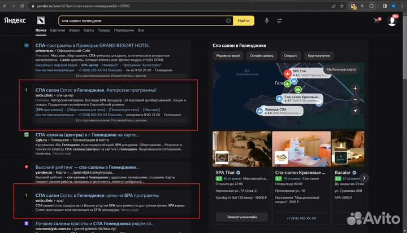Zoom out on the map
407x233 pixels.
pos(355,100)
